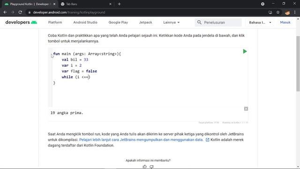This screenshot has height=169, width=300.
Task: Open the Jetpack menu item
Action: pyautogui.click(x=146, y=23)
